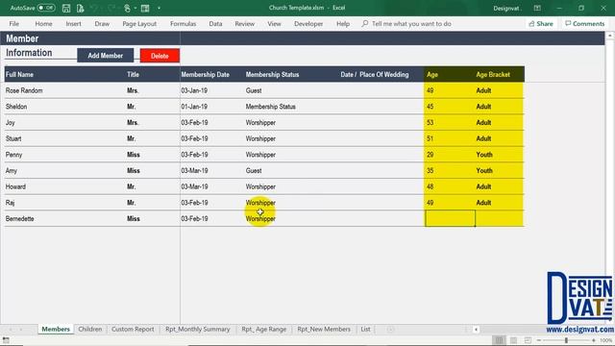Image resolution: width=615 pixels, height=346 pixels.
Task: Open the Page Layout tab
Action: tap(139, 23)
